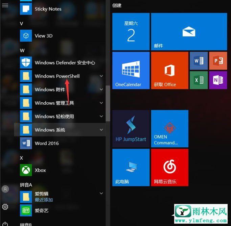The height and width of the screenshot is (226, 231).
Task: Click the Windows 轻松使用 folder icon
Action: coord(26,116)
